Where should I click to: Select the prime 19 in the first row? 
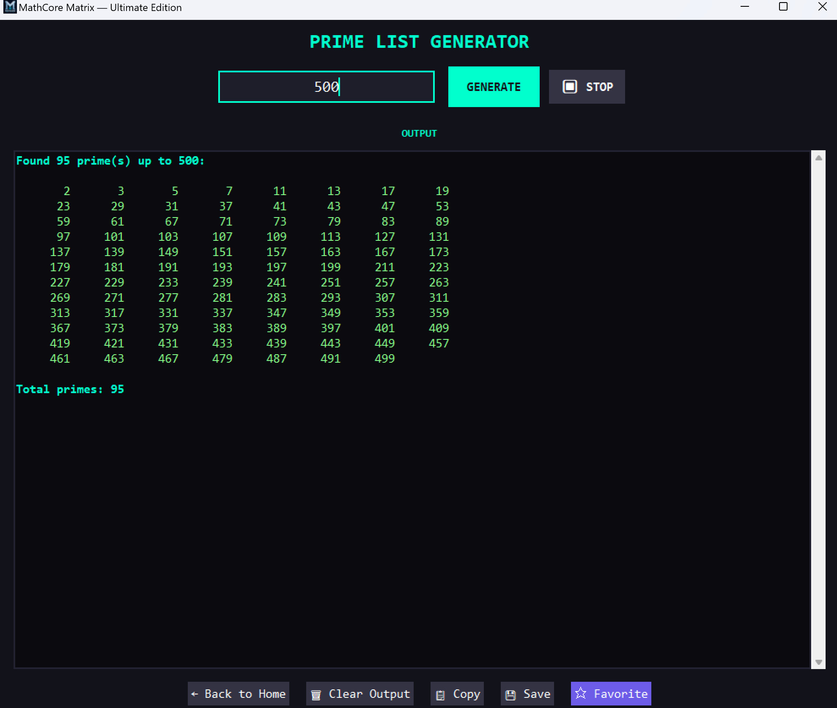[x=442, y=191]
